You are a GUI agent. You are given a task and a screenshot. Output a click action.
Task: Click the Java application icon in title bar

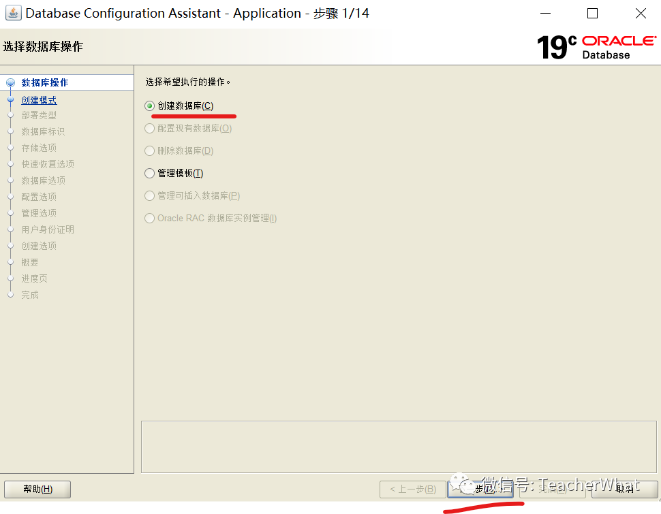coord(13,13)
